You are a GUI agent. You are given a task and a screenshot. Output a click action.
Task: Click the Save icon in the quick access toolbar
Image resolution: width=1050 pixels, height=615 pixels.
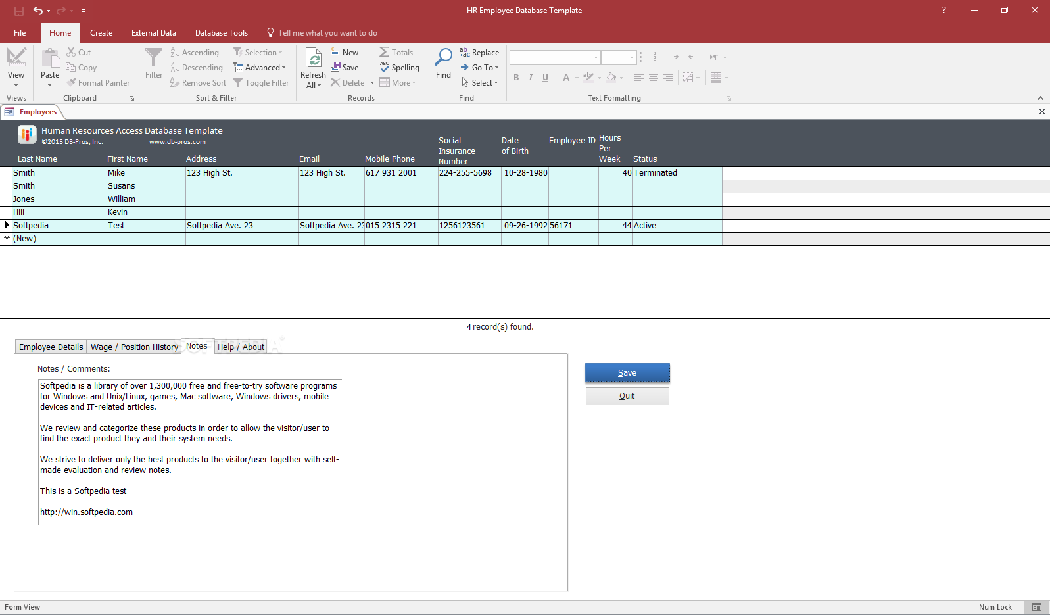click(19, 11)
